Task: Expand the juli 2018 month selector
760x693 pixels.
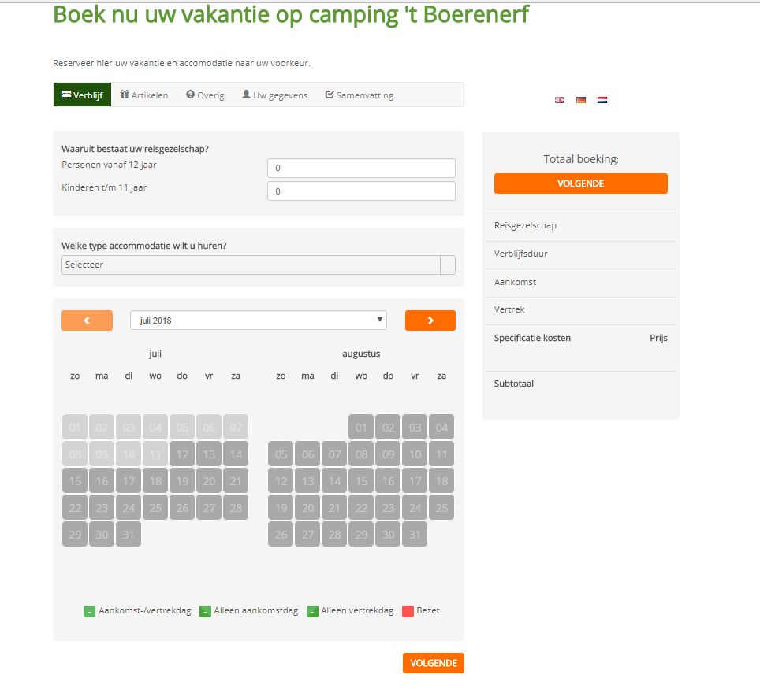Action: (259, 321)
